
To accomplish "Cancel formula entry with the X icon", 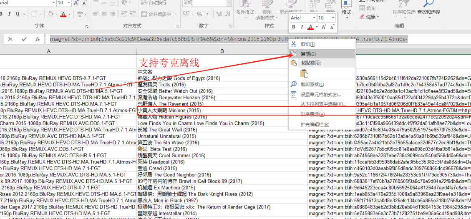I will click(x=10, y=39).
